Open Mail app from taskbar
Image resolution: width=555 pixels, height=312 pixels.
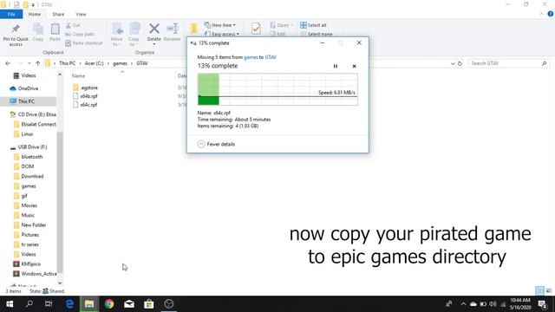(x=129, y=304)
